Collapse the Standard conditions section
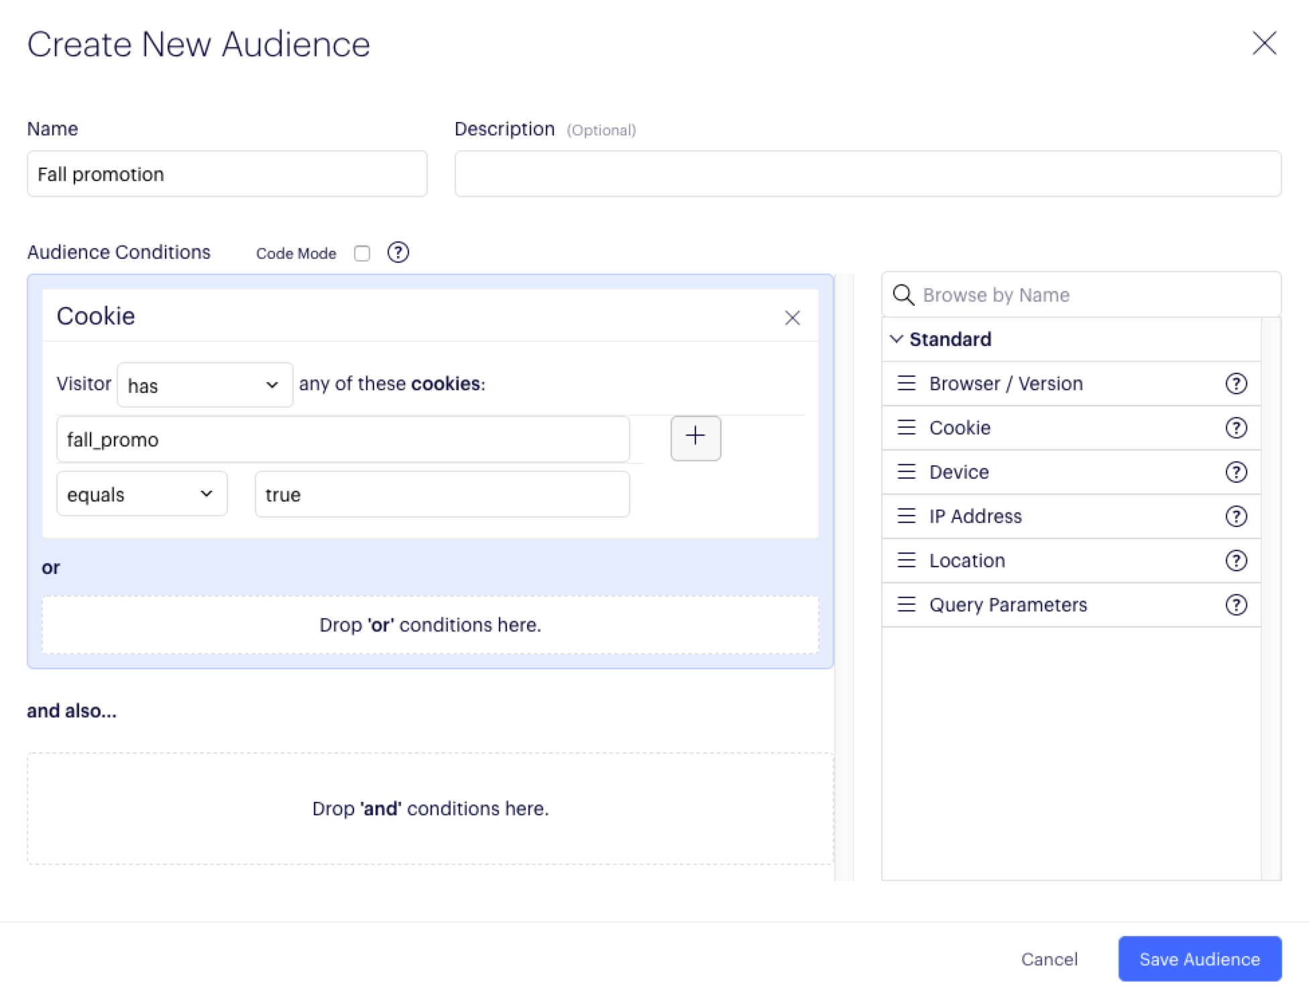The height and width of the screenshot is (995, 1309). click(x=897, y=339)
